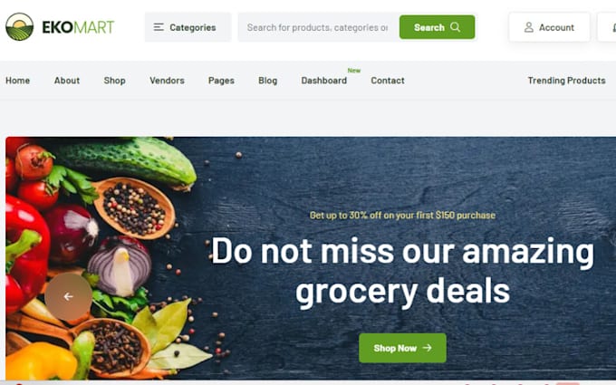Expand the Vendors menu

tap(167, 81)
